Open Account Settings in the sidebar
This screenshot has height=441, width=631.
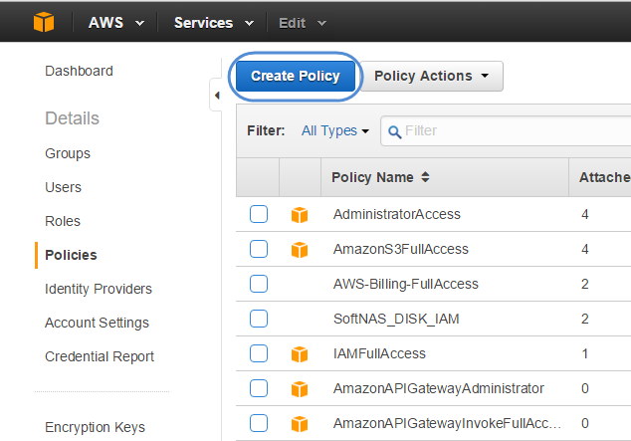(x=97, y=323)
